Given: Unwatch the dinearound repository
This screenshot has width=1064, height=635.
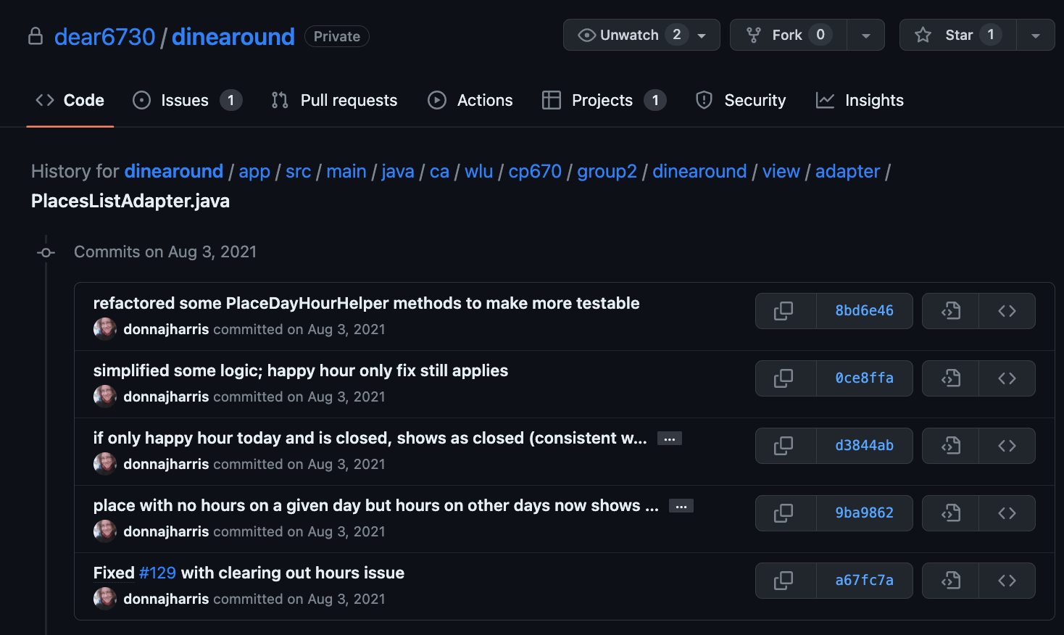Looking at the screenshot, I should (x=625, y=34).
